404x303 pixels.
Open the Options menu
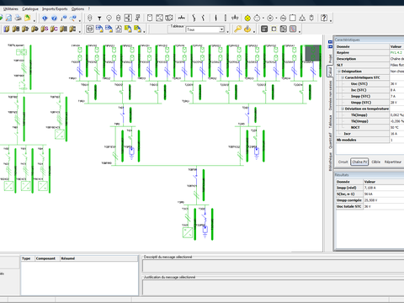[x=77, y=9]
